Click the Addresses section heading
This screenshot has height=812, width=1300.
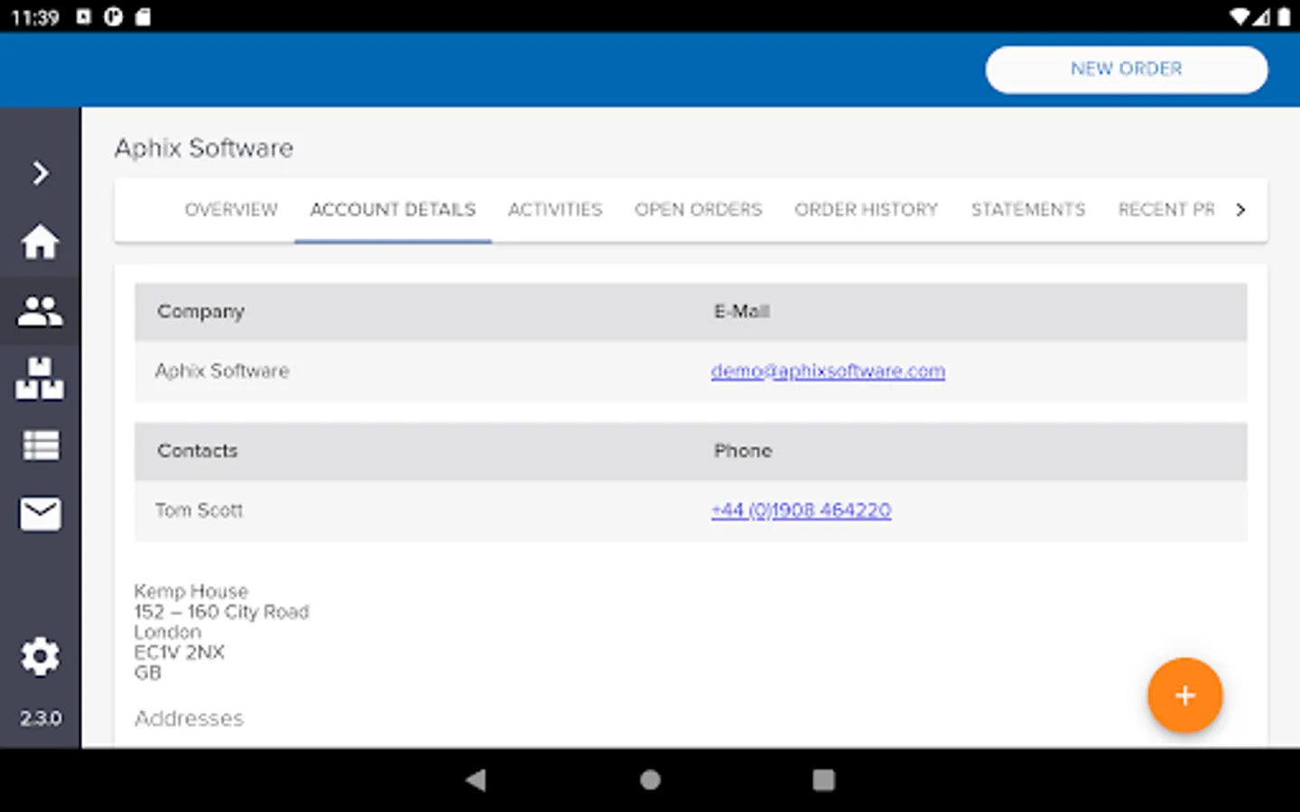click(x=189, y=718)
